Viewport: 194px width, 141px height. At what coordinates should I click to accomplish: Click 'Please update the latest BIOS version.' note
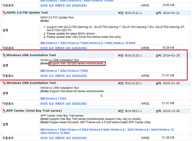(71, 34)
